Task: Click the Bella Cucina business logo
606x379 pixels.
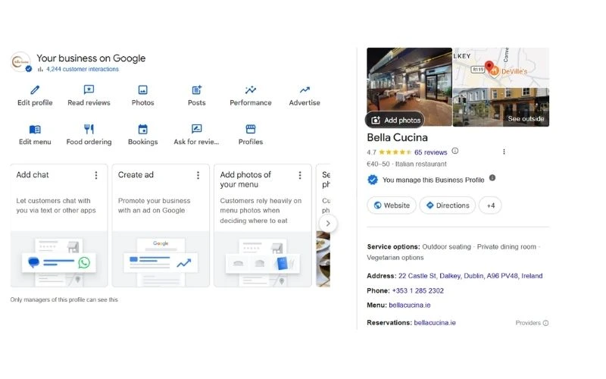Action: (x=20, y=62)
